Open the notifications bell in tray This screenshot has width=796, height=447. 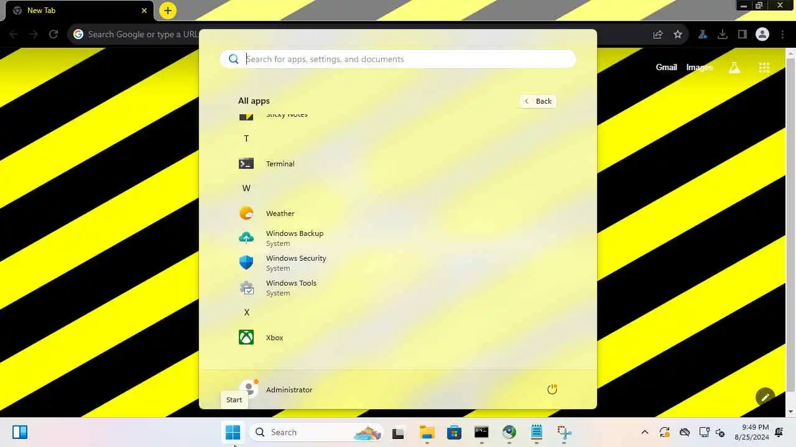(x=779, y=432)
